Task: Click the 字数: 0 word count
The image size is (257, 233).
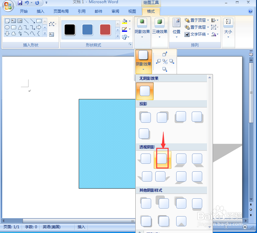Action: tap(31, 227)
